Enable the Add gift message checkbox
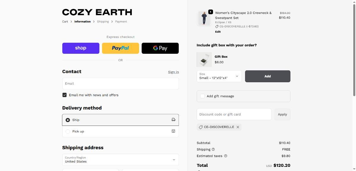356x171 pixels. [x=202, y=96]
